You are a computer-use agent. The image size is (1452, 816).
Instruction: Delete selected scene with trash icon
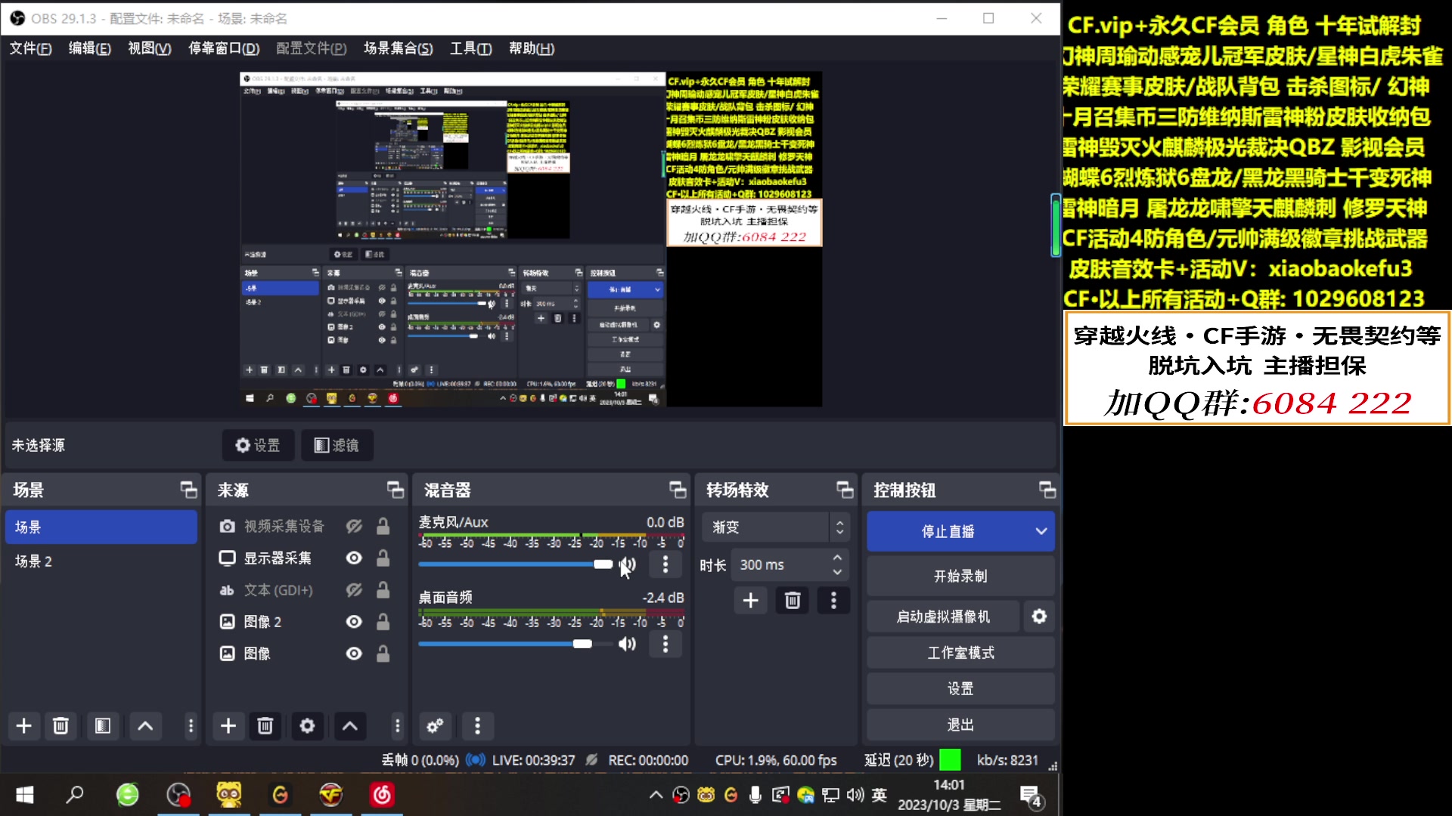pos(60,726)
